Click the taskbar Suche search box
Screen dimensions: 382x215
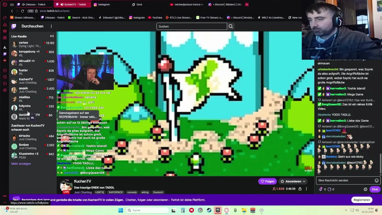pos(147,210)
